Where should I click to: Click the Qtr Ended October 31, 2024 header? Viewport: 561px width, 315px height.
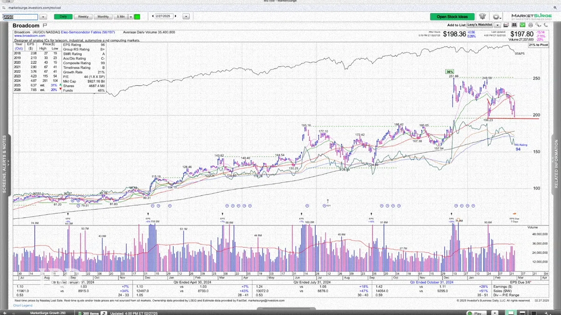tap(431, 282)
